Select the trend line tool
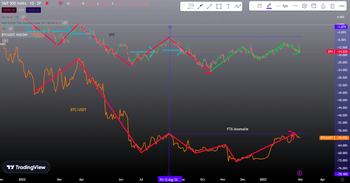 point(209,6)
